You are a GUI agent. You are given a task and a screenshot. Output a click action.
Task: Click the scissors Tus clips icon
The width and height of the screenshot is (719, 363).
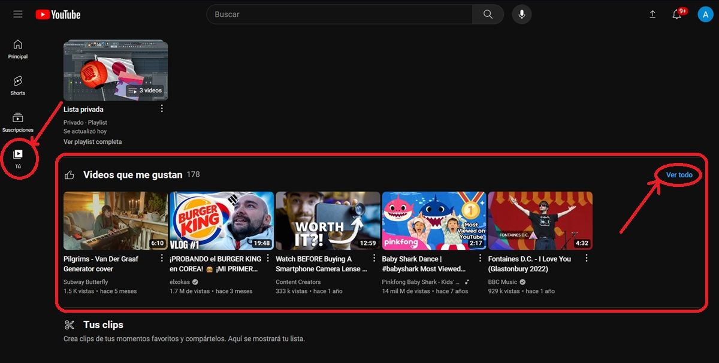pyautogui.click(x=70, y=325)
